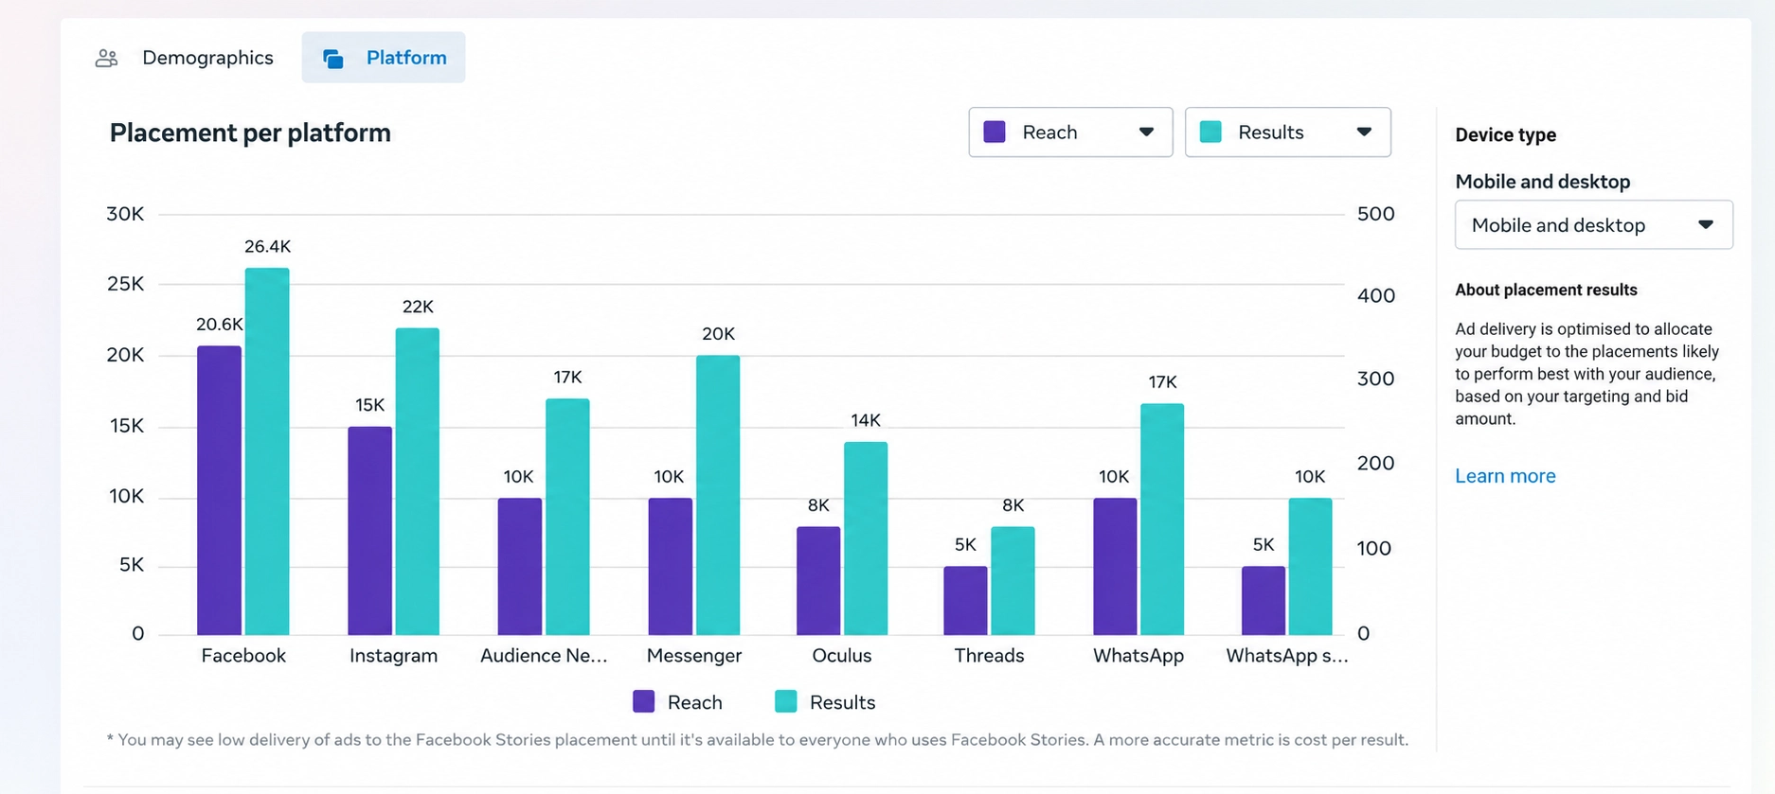Select the Instagram Results bar 22K
The width and height of the screenshot is (1775, 794).
[418, 482]
